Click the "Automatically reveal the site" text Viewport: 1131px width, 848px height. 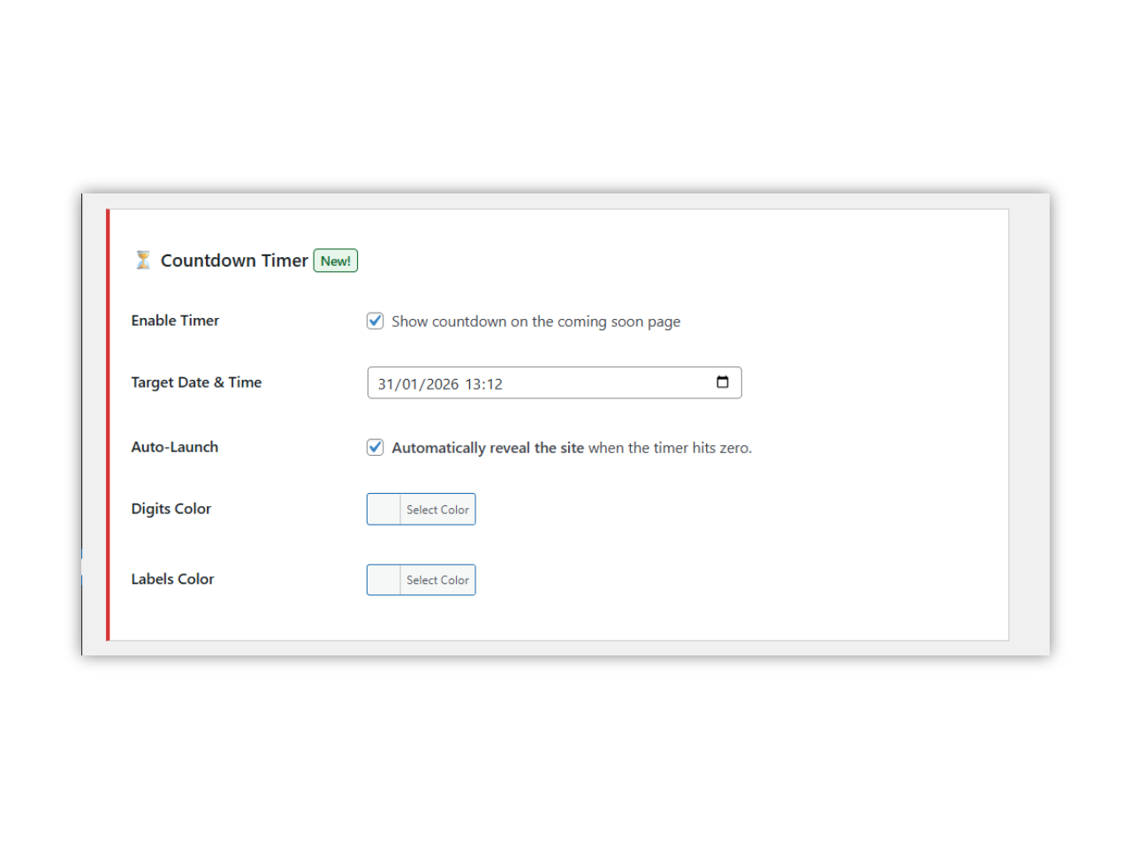pos(488,448)
